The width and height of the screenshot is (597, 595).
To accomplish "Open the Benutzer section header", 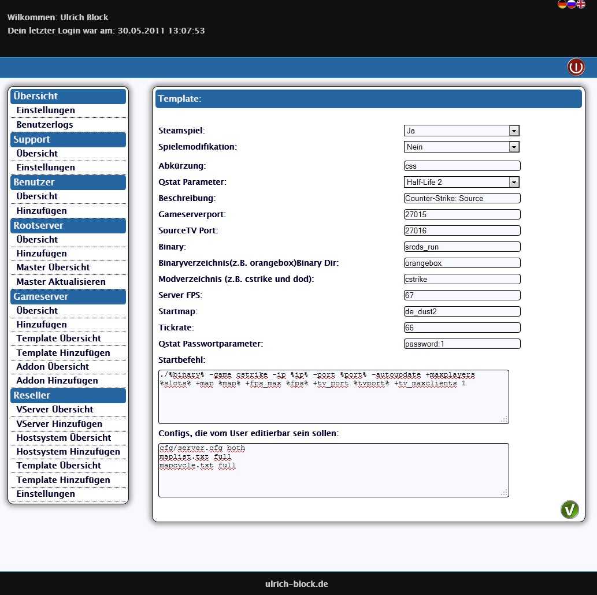I will (x=68, y=182).
